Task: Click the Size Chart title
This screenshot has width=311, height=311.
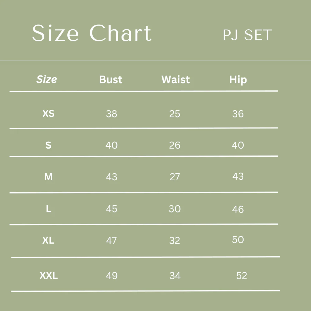Action: 92,33
